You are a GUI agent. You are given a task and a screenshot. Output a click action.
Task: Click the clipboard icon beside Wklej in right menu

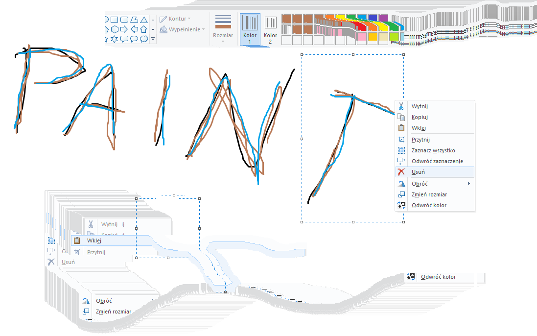click(401, 128)
